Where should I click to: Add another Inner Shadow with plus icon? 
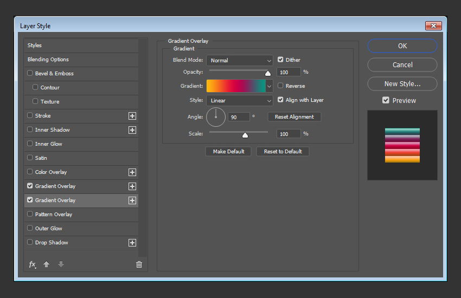click(x=132, y=130)
